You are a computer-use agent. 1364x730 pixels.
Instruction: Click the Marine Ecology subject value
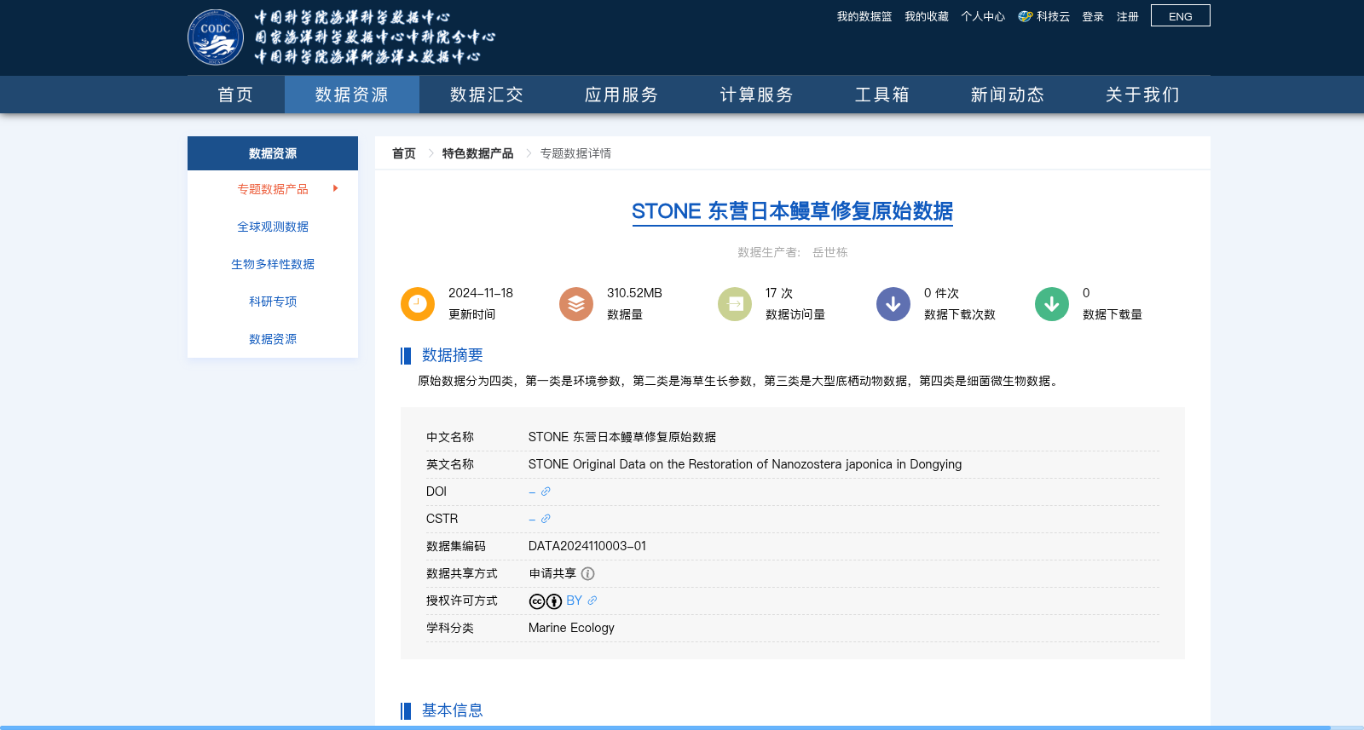tap(571, 628)
